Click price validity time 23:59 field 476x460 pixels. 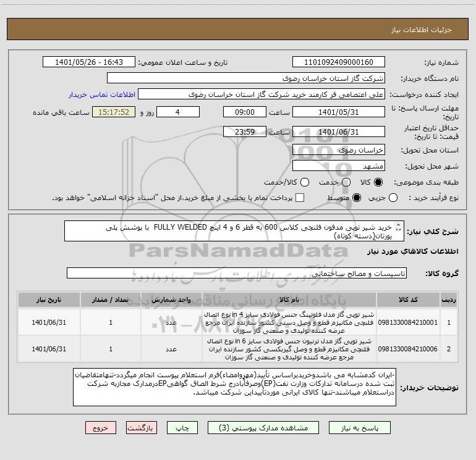pos(245,132)
